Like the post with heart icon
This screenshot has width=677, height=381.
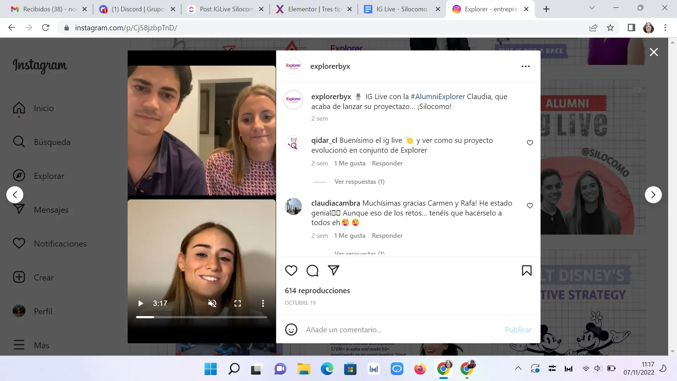(291, 271)
